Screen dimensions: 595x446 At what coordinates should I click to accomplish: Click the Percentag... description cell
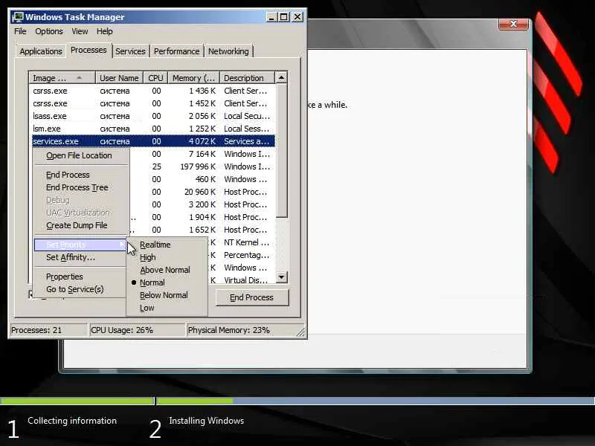pos(246,255)
